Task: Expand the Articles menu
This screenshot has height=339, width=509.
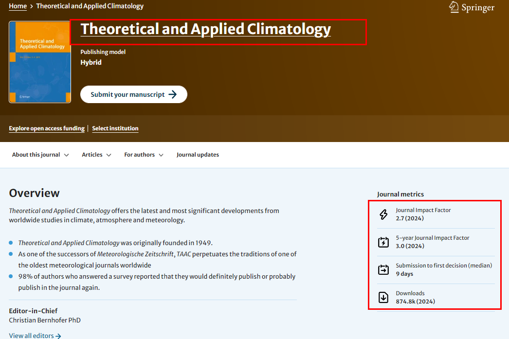Action: pos(96,155)
